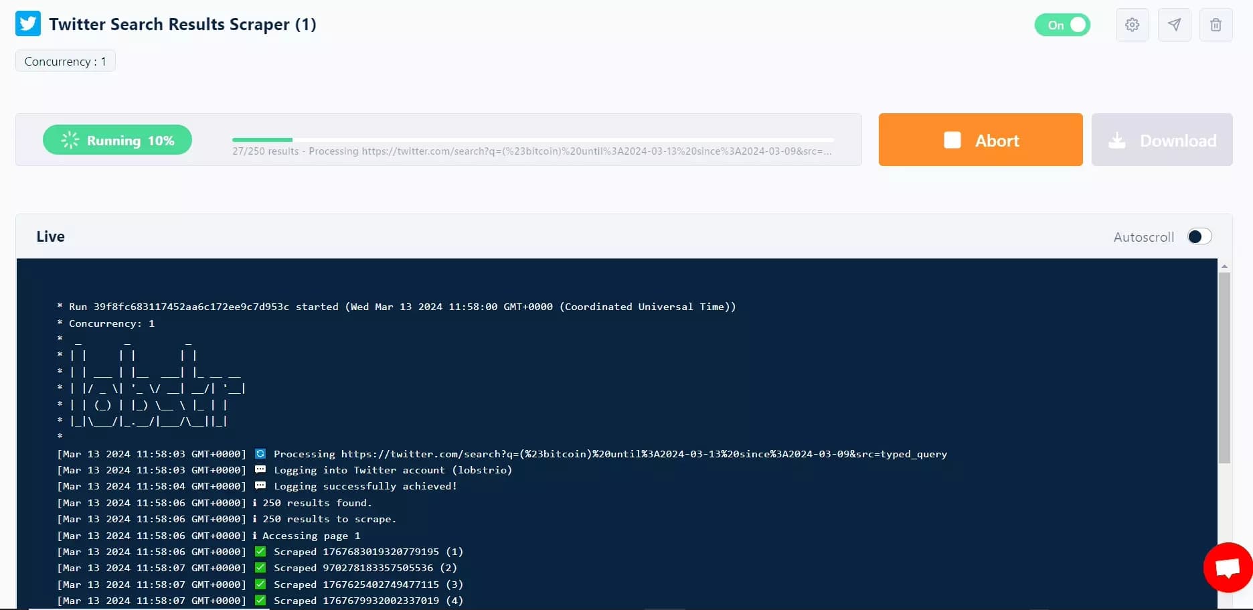Image resolution: width=1253 pixels, height=610 pixels.
Task: Click the Scraped 1767625402749477115 (3) text
Action: 368,585
